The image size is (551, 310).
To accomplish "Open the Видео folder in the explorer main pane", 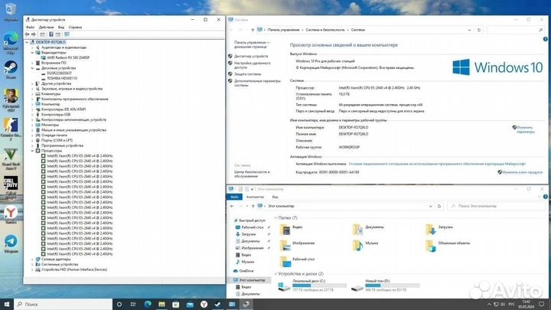I will [x=291, y=229].
